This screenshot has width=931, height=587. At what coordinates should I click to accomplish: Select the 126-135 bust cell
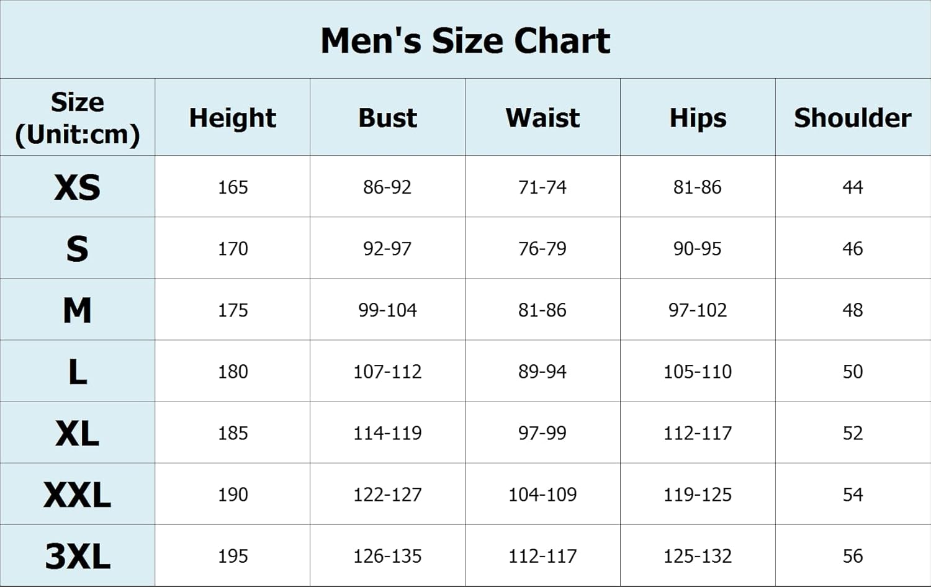(x=387, y=556)
